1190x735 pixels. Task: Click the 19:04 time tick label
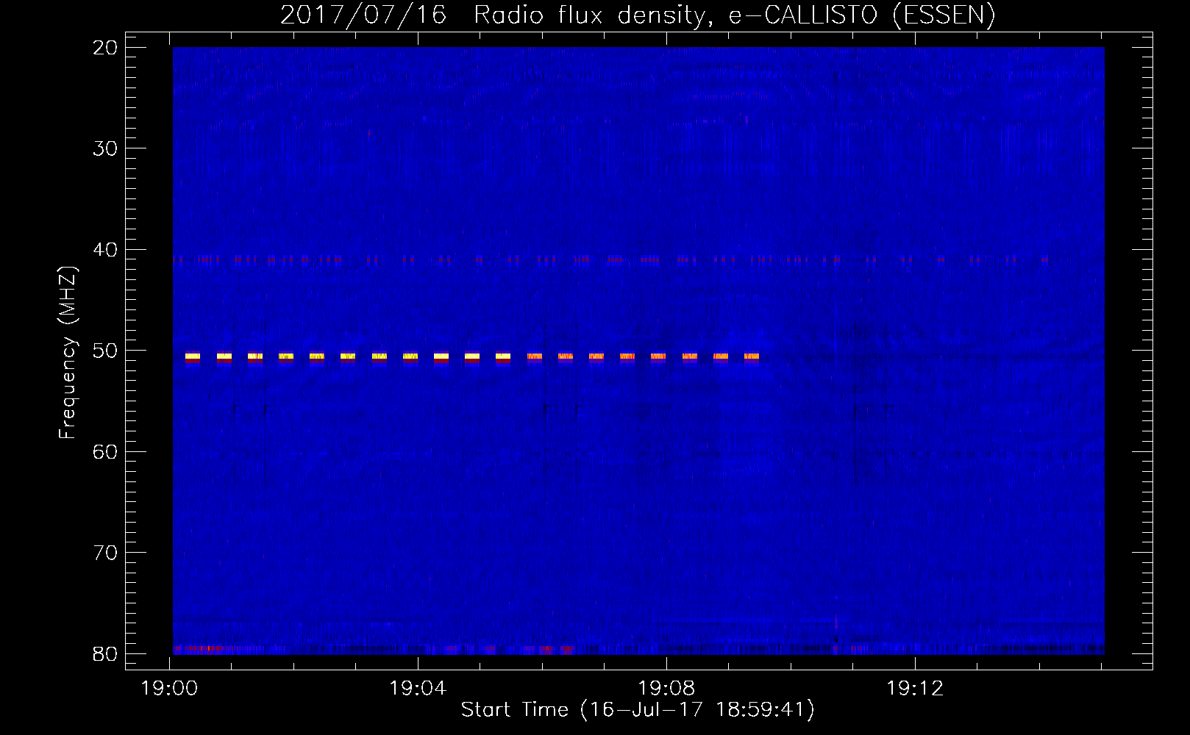click(x=418, y=689)
